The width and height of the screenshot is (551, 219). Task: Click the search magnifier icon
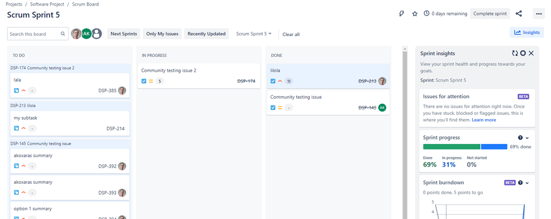(x=62, y=34)
